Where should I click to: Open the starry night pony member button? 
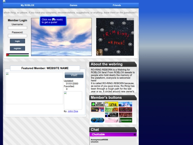[98, 110]
